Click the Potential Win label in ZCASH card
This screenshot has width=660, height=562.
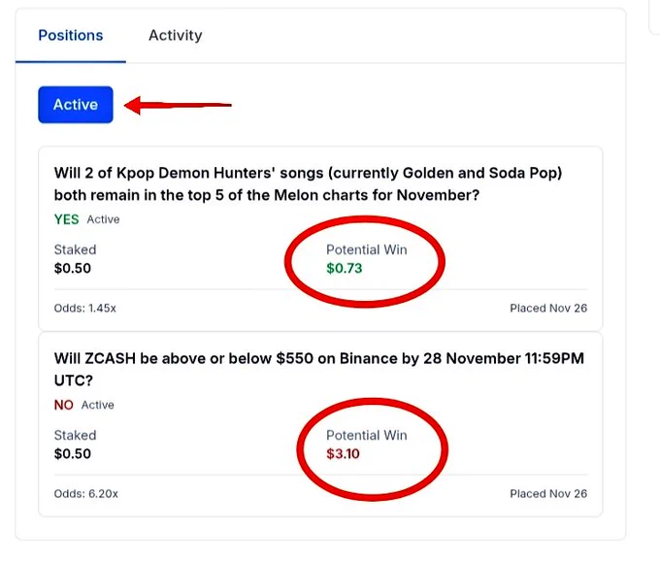(x=367, y=435)
